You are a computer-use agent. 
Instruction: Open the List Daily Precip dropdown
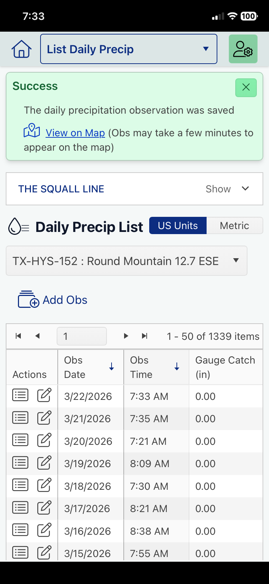[128, 49]
